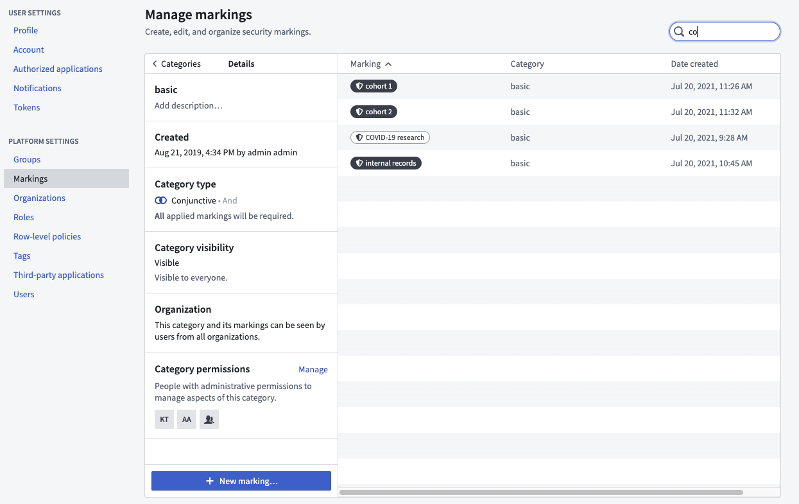Open Notifications settings

37,88
